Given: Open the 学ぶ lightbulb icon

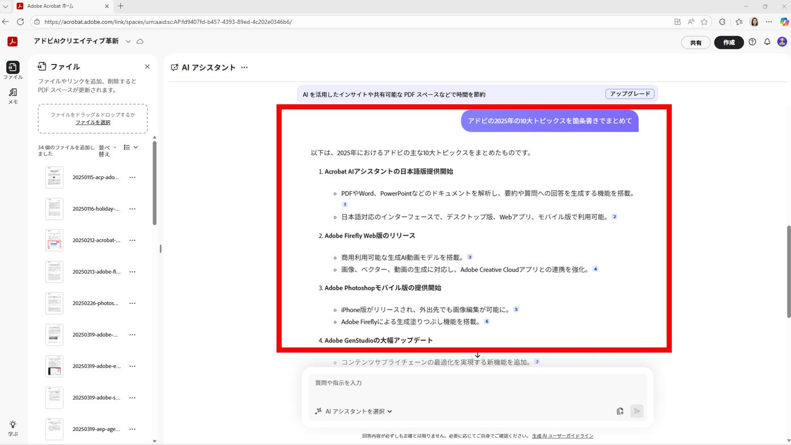Looking at the screenshot, I should coord(12,428).
